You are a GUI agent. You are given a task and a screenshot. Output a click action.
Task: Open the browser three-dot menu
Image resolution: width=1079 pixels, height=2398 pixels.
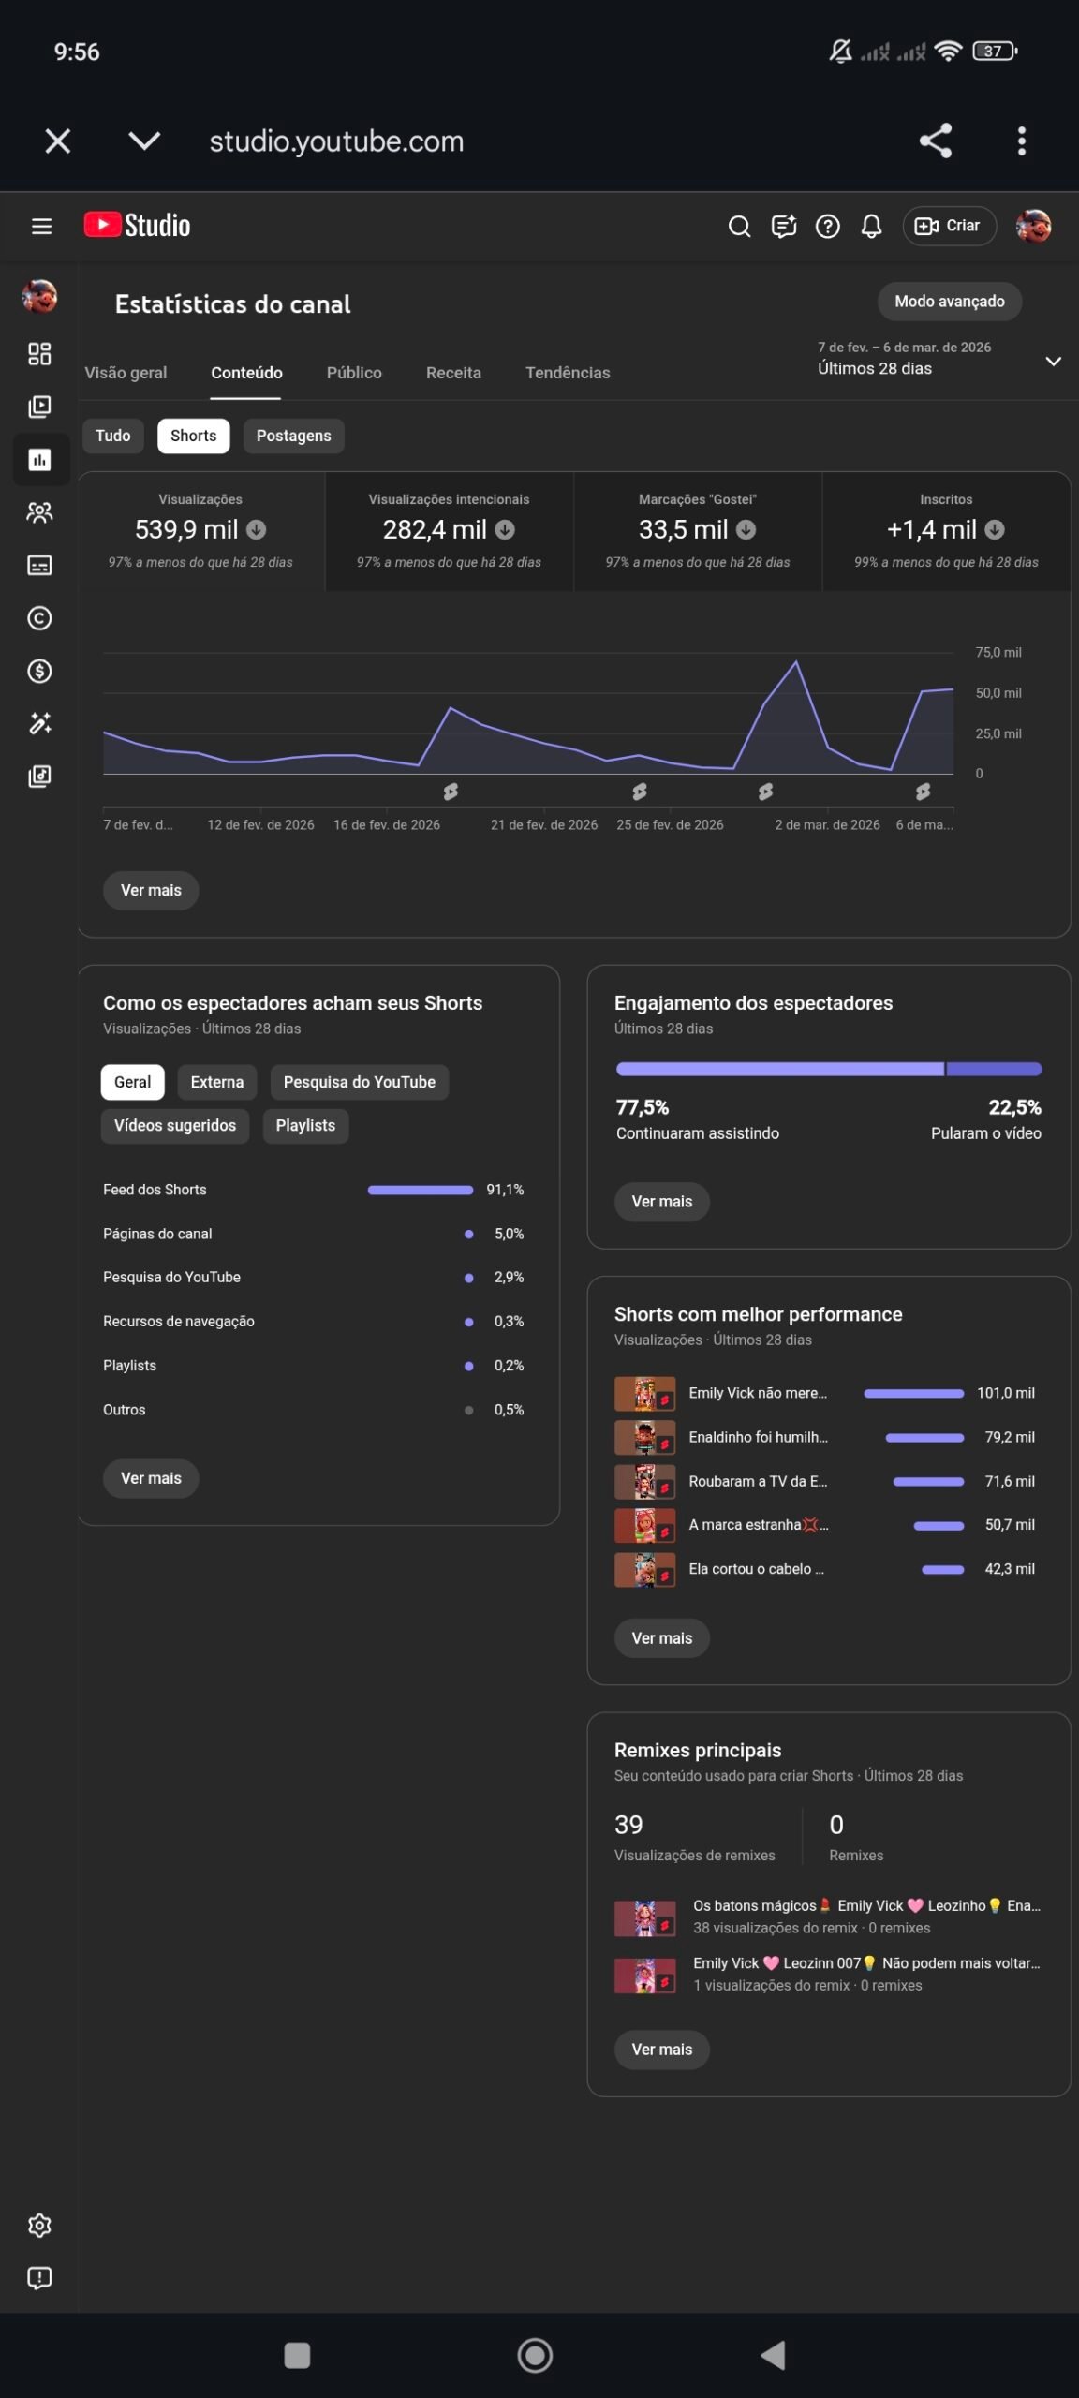click(1022, 141)
